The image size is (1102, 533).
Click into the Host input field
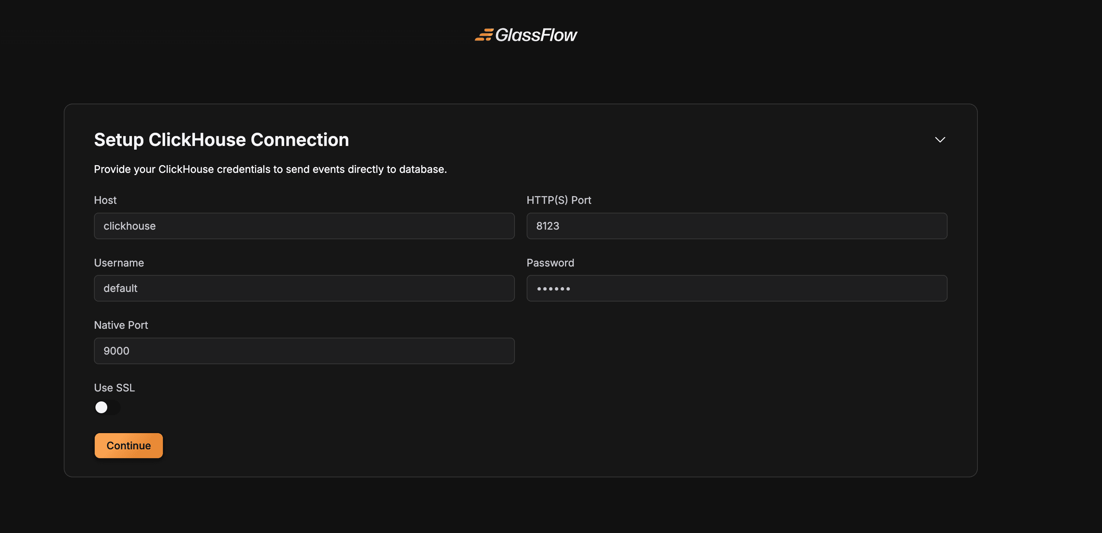(304, 226)
